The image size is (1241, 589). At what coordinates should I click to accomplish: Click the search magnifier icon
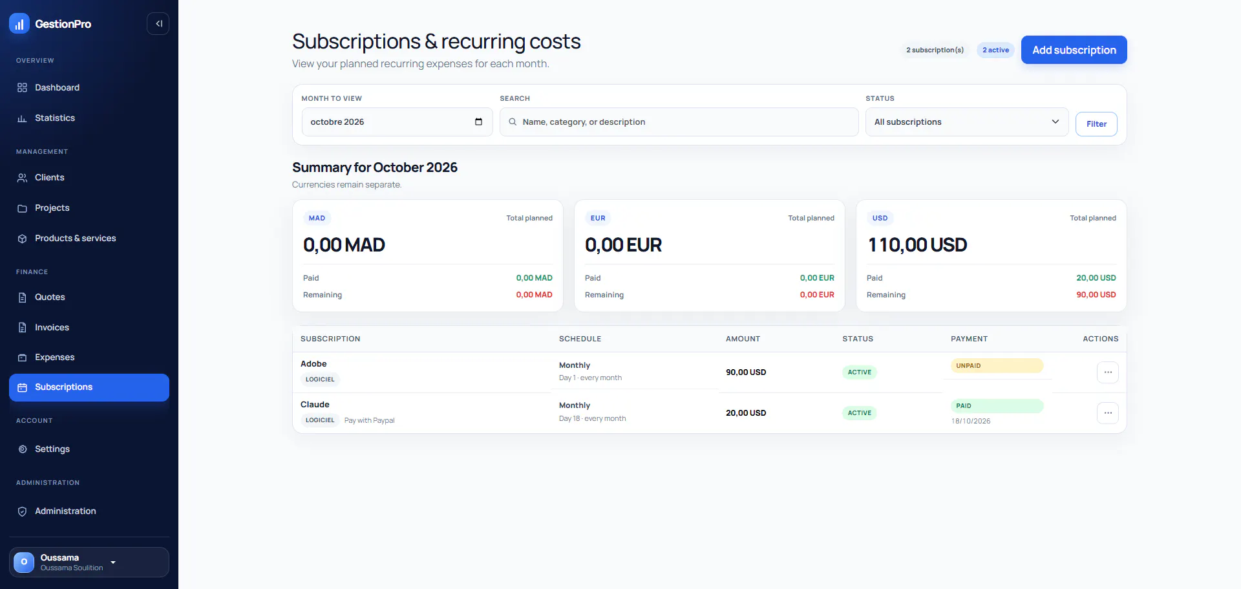point(513,122)
